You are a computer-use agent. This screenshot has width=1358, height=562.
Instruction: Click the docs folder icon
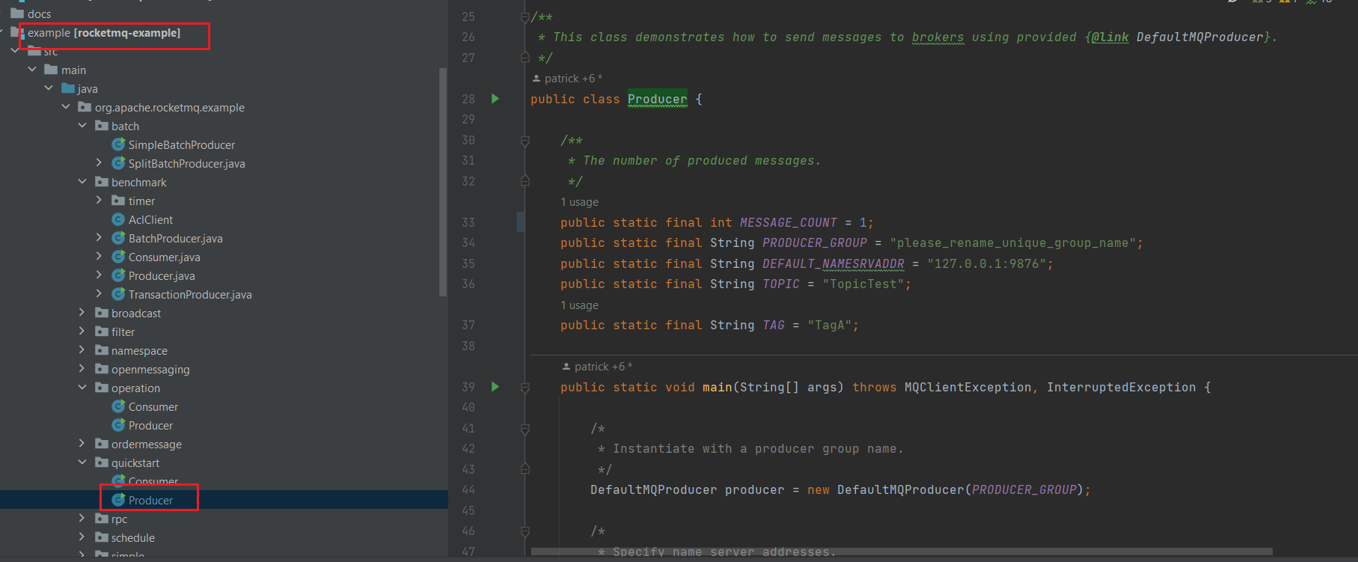pos(17,13)
